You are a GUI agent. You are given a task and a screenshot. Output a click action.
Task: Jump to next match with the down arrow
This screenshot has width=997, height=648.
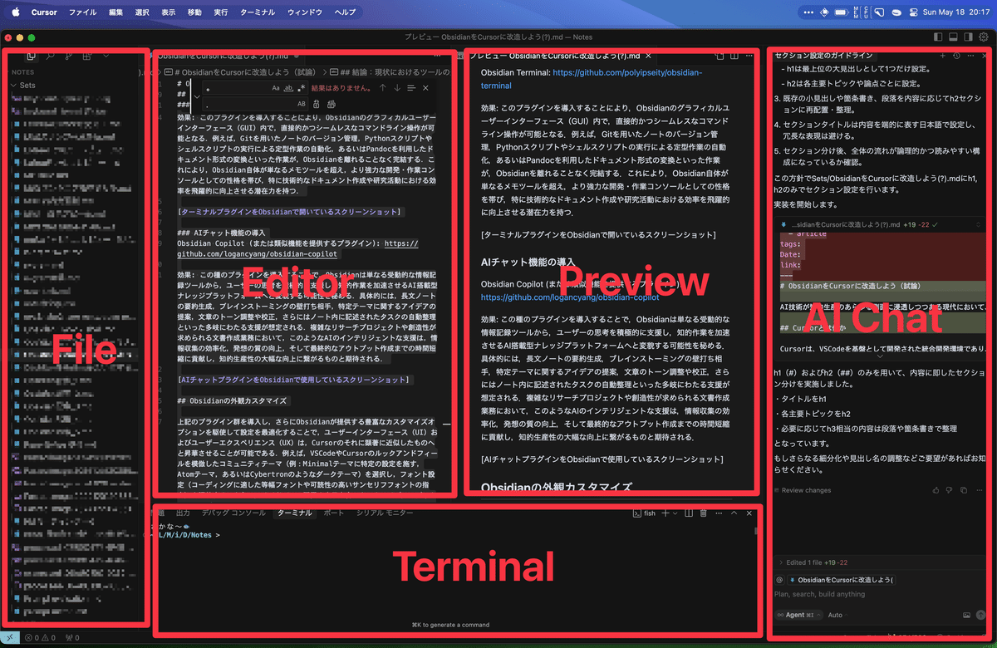[397, 88]
